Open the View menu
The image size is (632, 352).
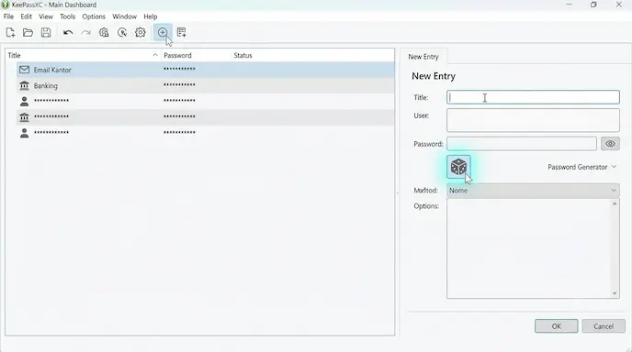click(x=46, y=16)
